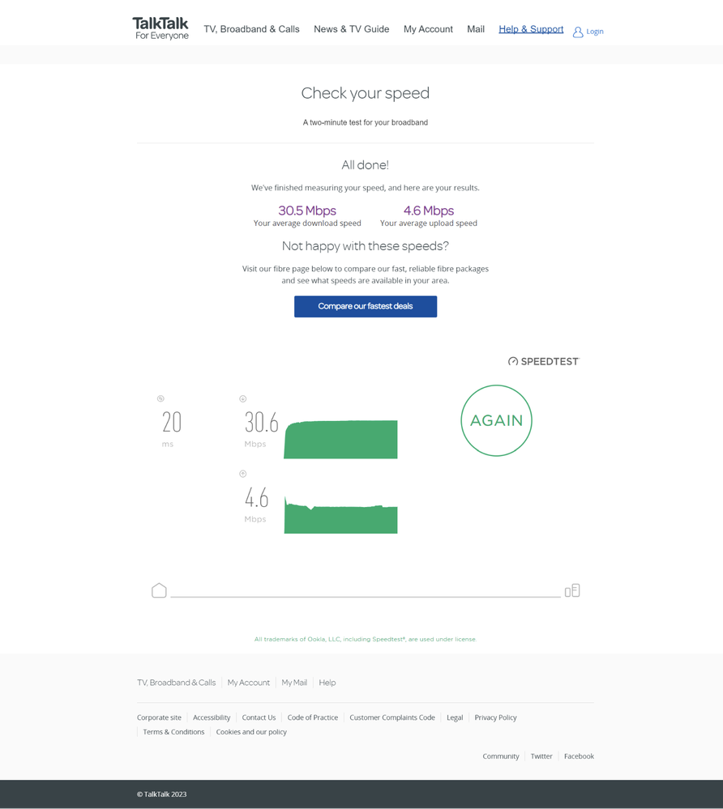Viewport: 723px width, 809px height.
Task: Open the Twitter link in footer
Action: (541, 756)
